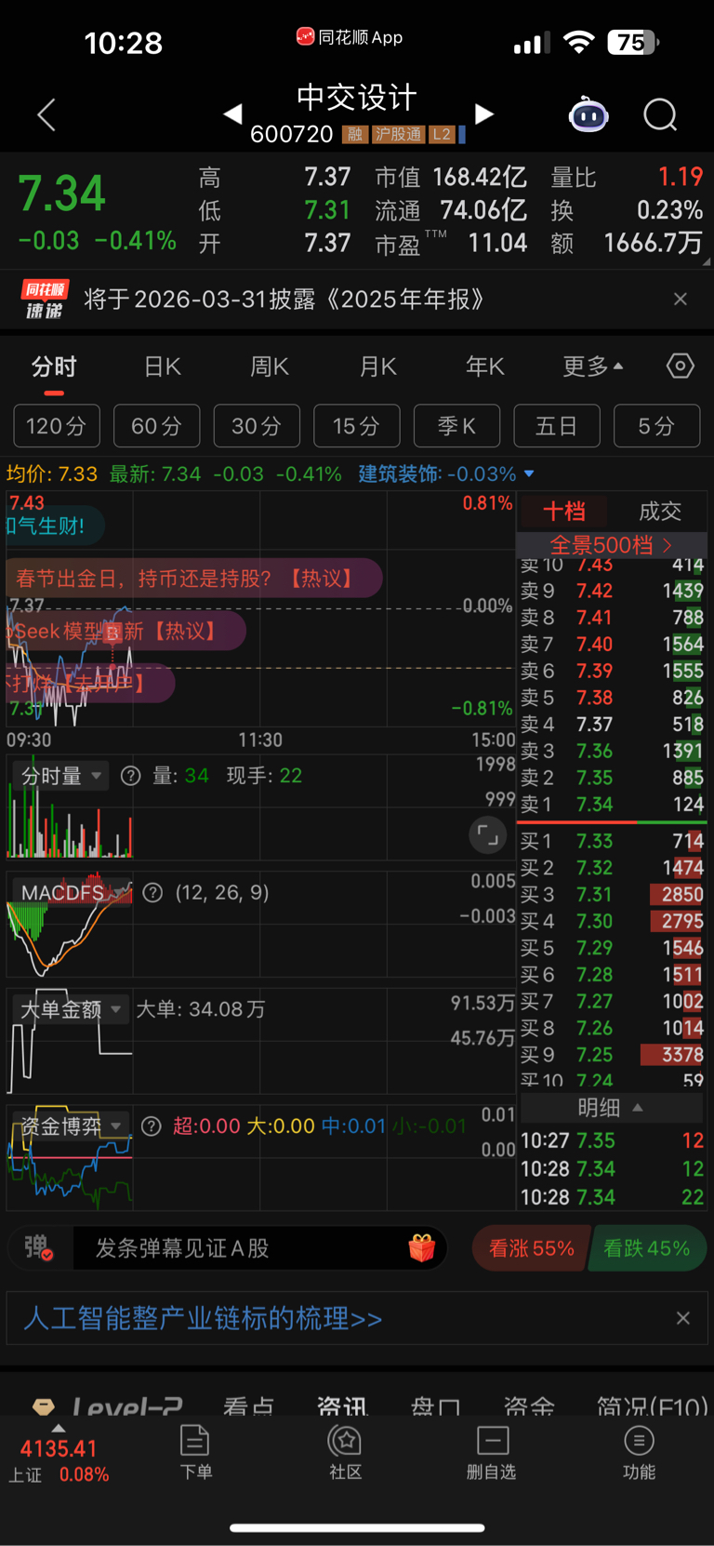Toggle the 弹 bullet comments switch

click(38, 1248)
